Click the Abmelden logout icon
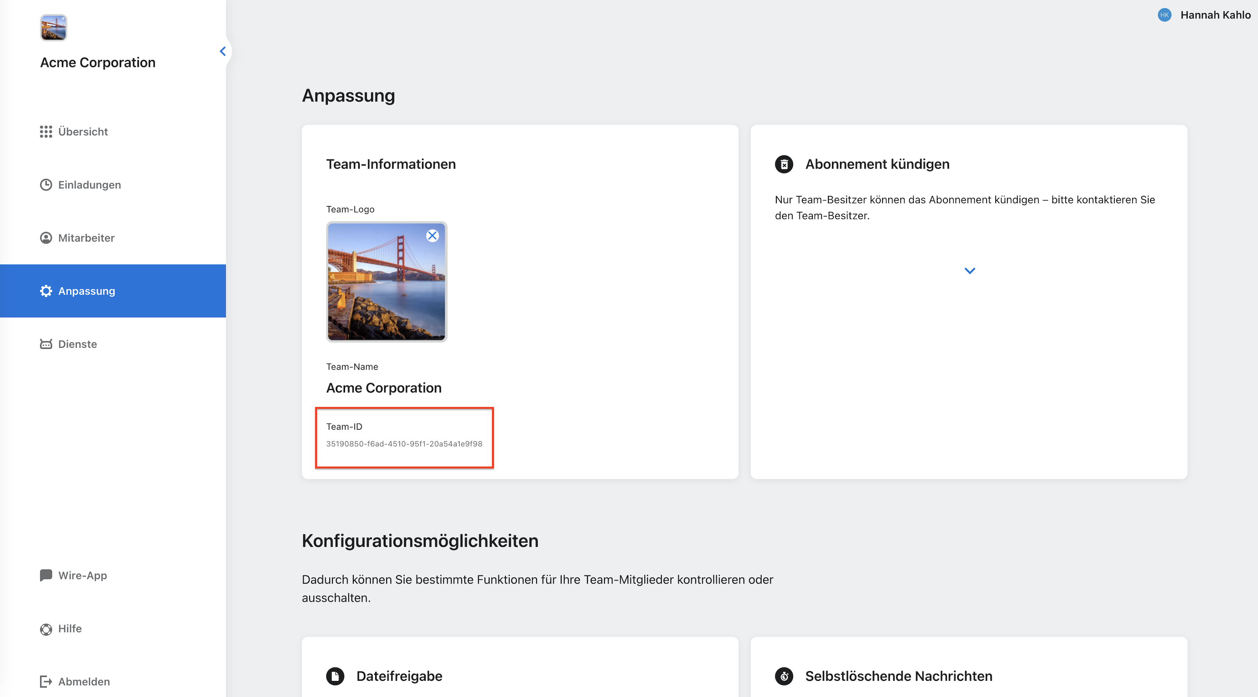 (46, 682)
